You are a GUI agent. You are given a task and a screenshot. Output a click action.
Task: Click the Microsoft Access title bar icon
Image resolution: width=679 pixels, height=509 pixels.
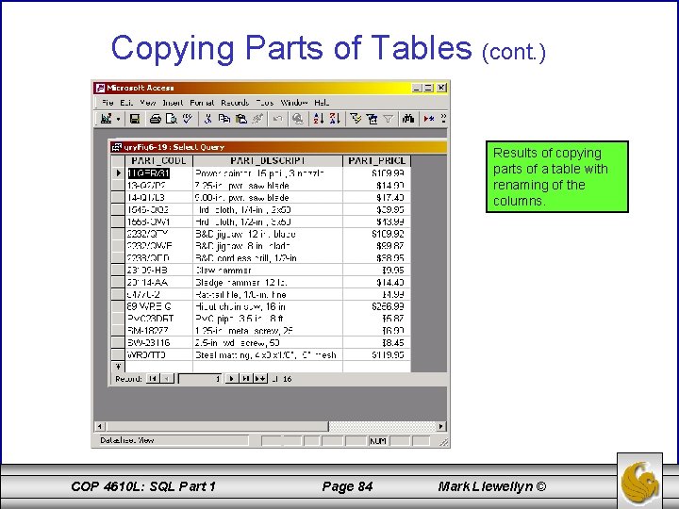100,88
